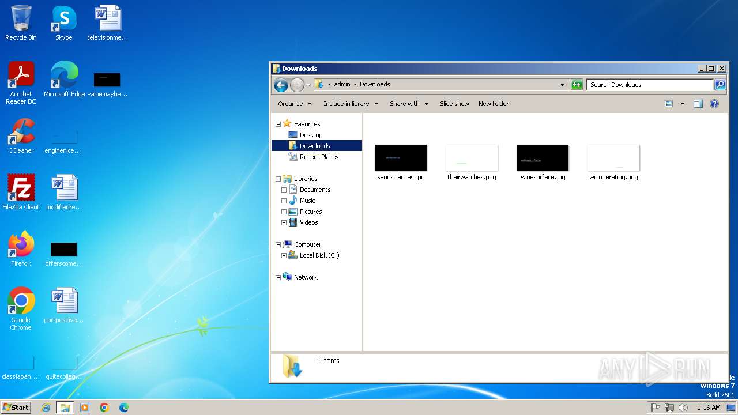Open Action Center flag tray icon

click(656, 408)
